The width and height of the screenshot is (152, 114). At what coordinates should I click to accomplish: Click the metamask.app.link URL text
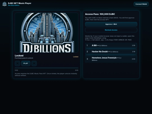click(x=108, y=40)
